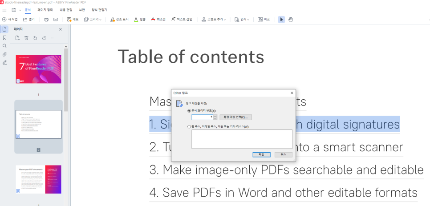Open the 그리기 drawing dropdown

(93, 20)
